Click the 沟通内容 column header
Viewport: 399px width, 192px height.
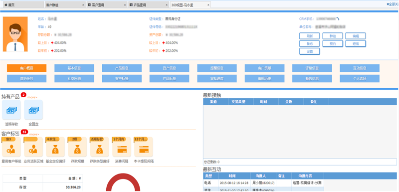308,176
